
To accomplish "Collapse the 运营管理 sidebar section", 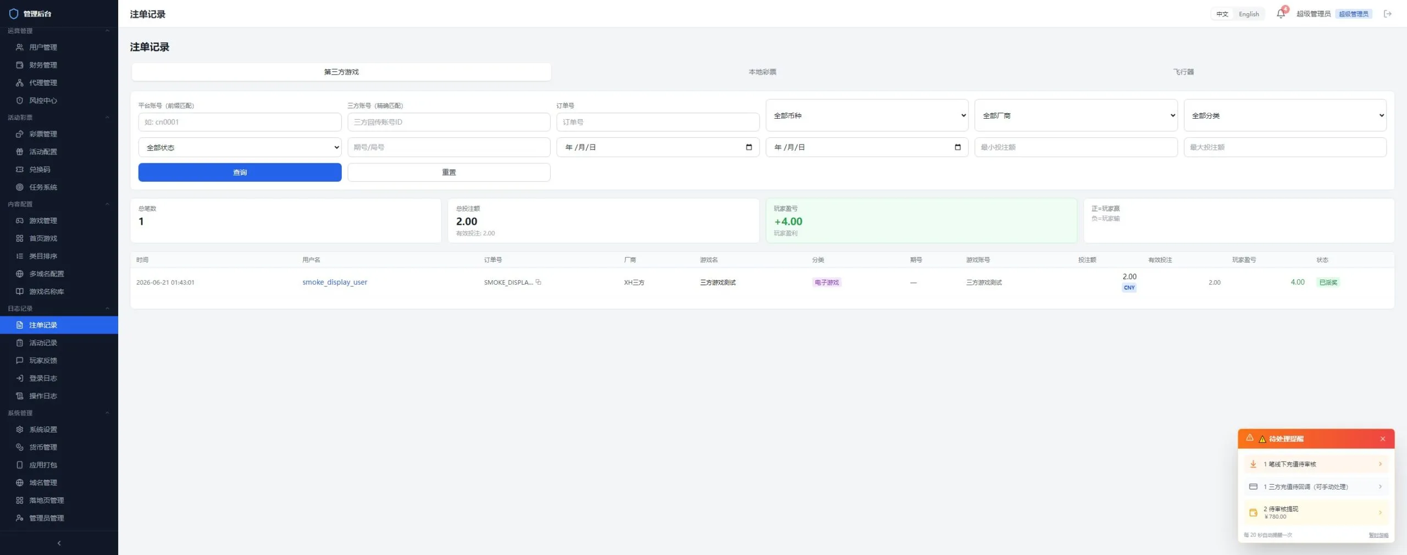I will [59, 31].
